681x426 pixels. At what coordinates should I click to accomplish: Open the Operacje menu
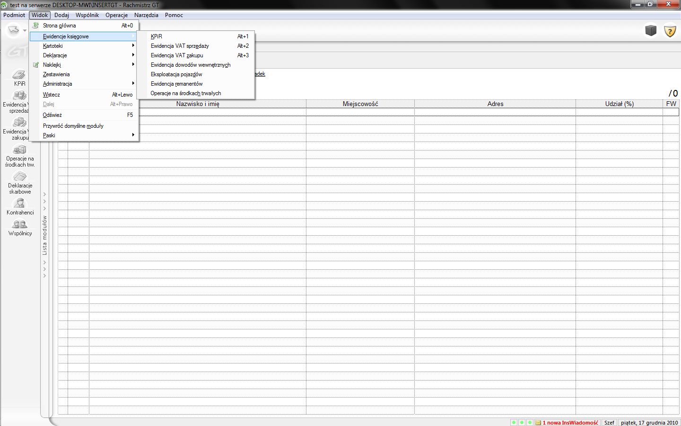[x=116, y=15]
